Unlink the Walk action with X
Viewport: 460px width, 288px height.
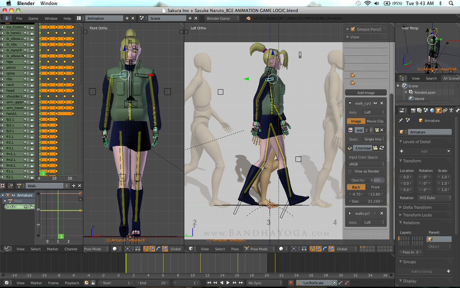click(80, 186)
